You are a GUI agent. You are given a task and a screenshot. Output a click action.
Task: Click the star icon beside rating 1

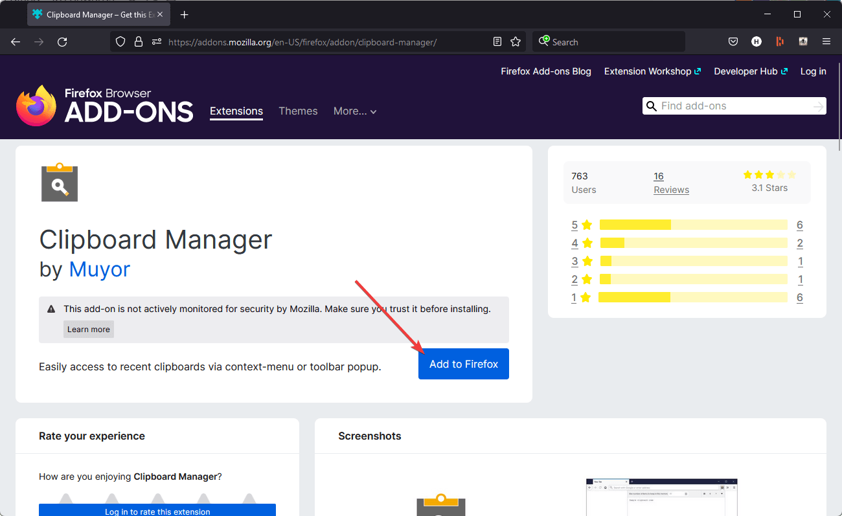[586, 298]
